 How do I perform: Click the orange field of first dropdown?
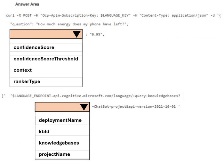pyautogui.click(x=46, y=34)
